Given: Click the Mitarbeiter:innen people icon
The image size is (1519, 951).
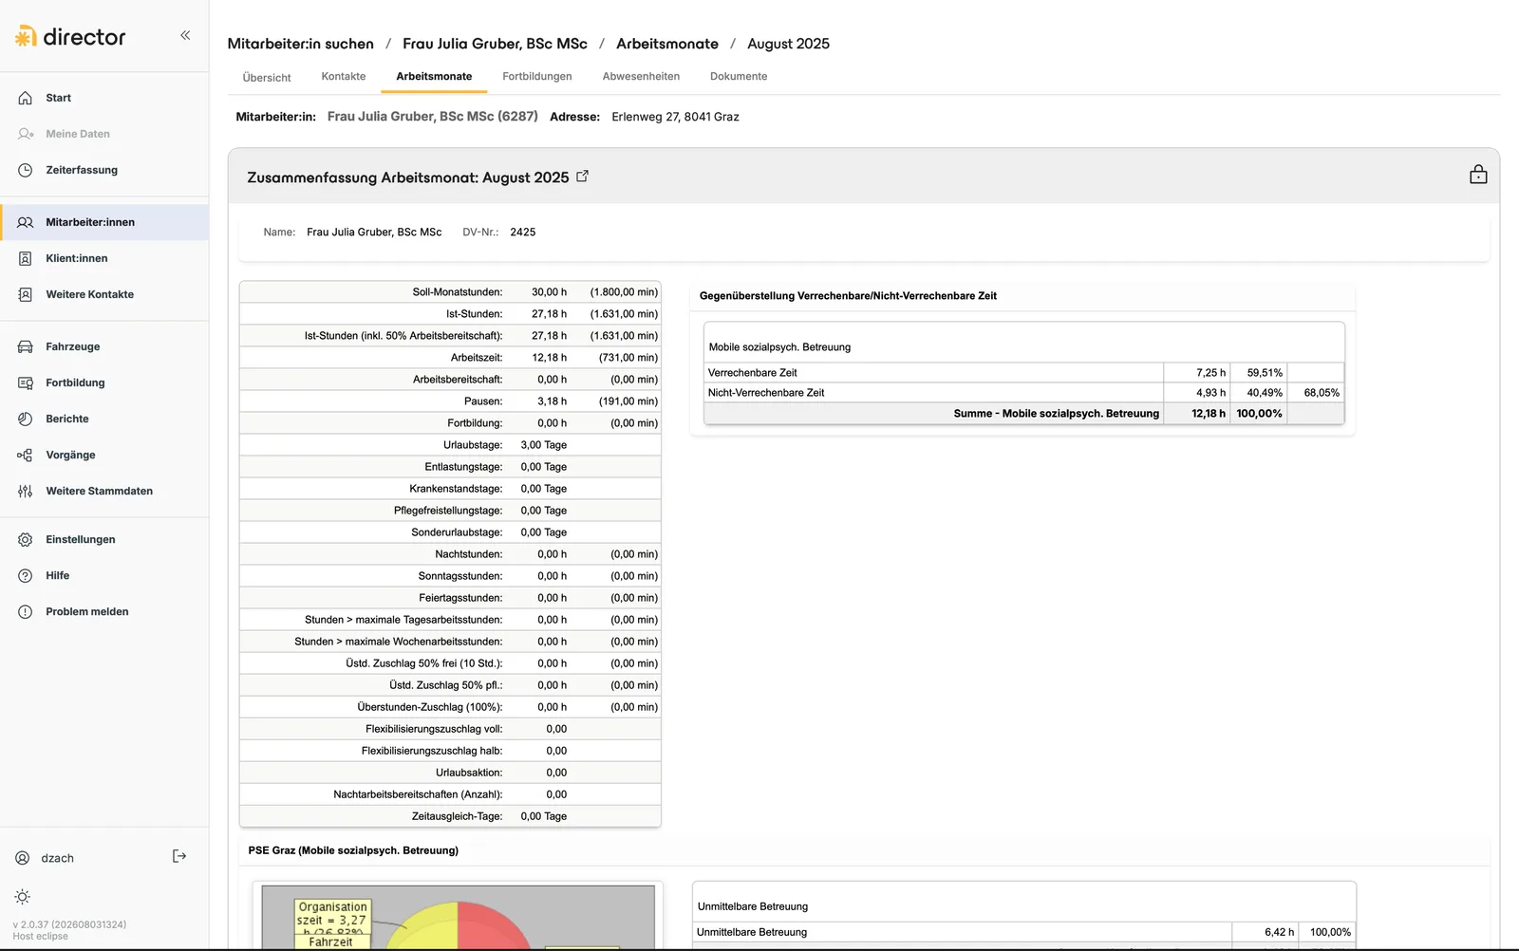Looking at the screenshot, I should coord(26,222).
